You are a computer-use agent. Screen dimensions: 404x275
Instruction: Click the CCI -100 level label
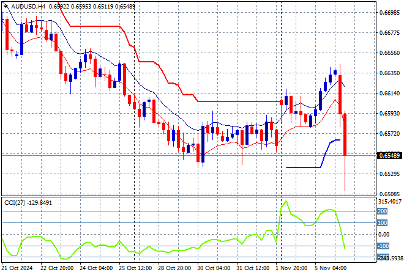(383, 246)
